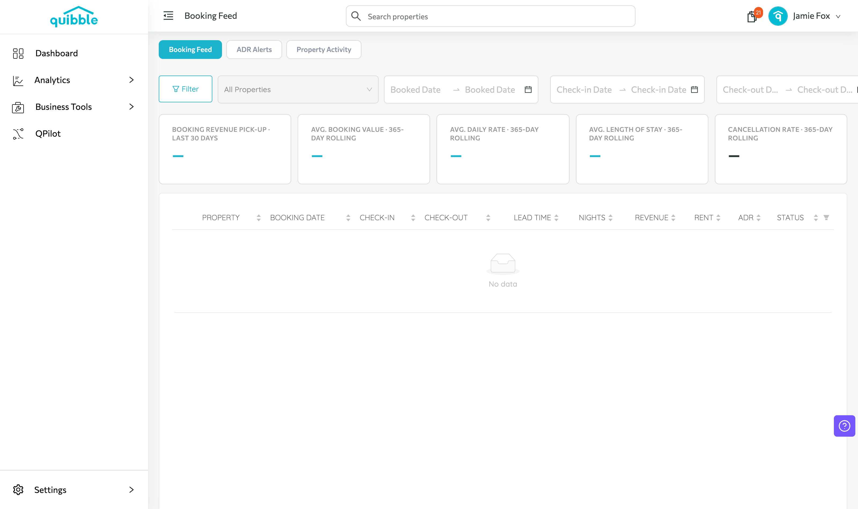Click the Settings sidebar item
858x509 pixels.
(74, 489)
